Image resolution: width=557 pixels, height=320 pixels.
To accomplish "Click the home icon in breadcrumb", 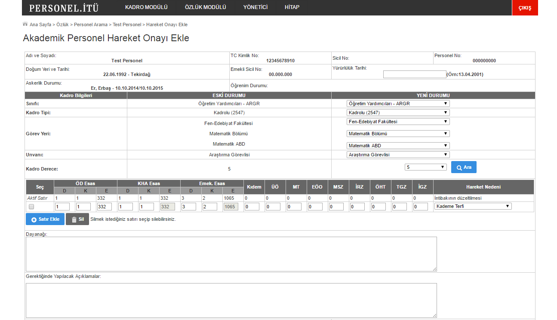I will tap(25, 24).
